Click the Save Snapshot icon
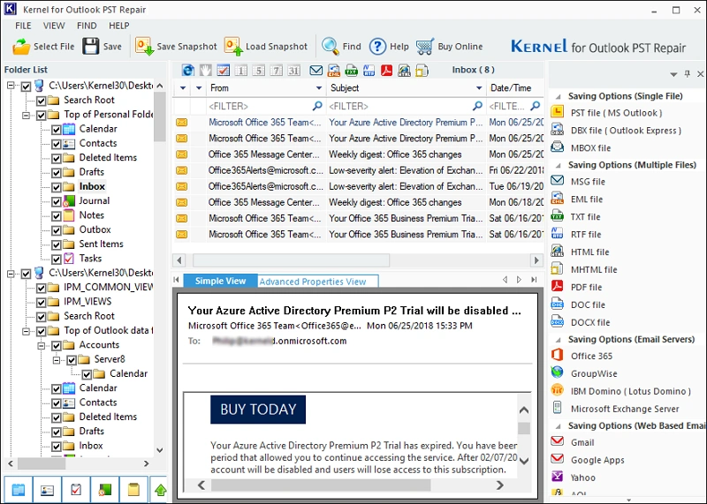 click(x=145, y=46)
